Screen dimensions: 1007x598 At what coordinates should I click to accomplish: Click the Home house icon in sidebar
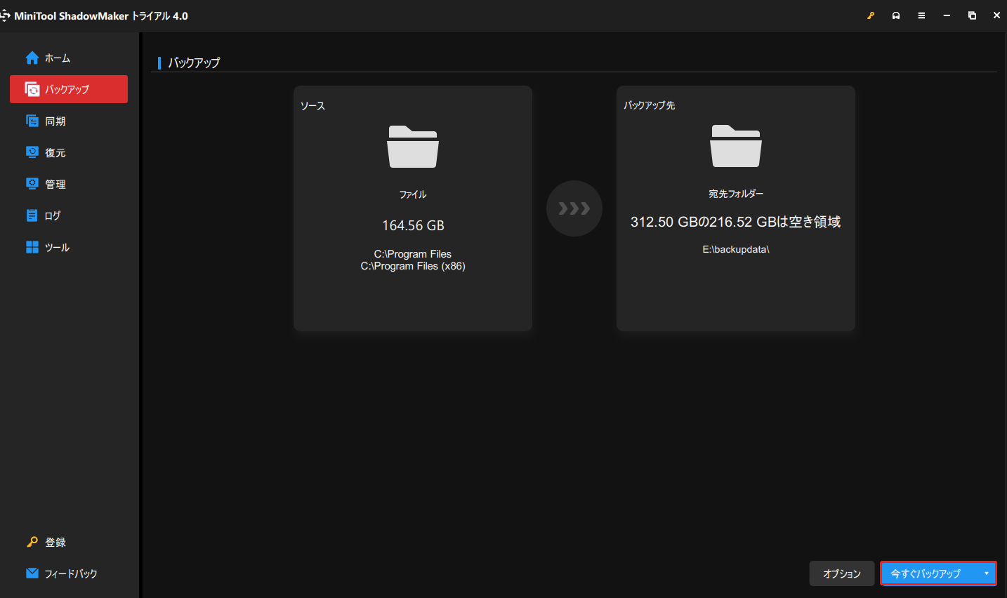32,58
